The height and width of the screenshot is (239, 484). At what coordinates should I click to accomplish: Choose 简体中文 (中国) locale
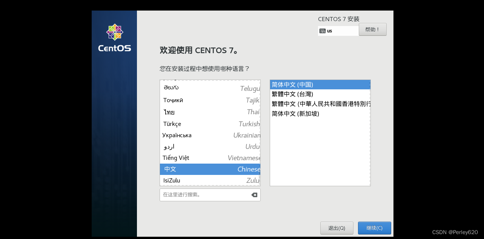(320, 84)
